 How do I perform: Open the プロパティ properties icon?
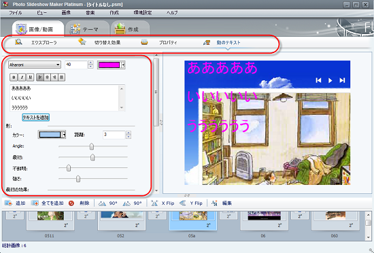(144, 42)
